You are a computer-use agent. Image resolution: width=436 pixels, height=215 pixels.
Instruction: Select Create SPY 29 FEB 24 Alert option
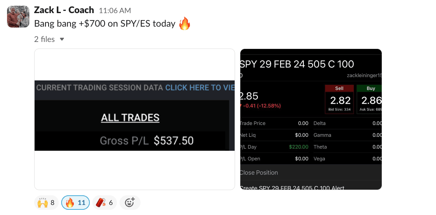click(292, 188)
